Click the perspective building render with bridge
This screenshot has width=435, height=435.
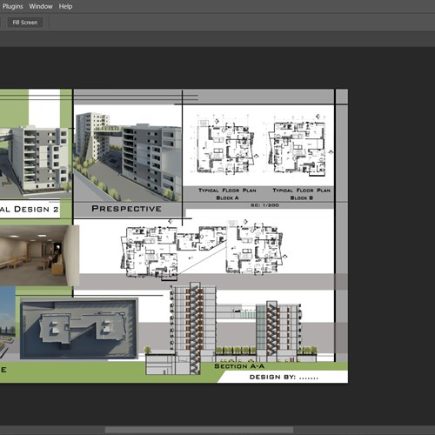coord(128,157)
